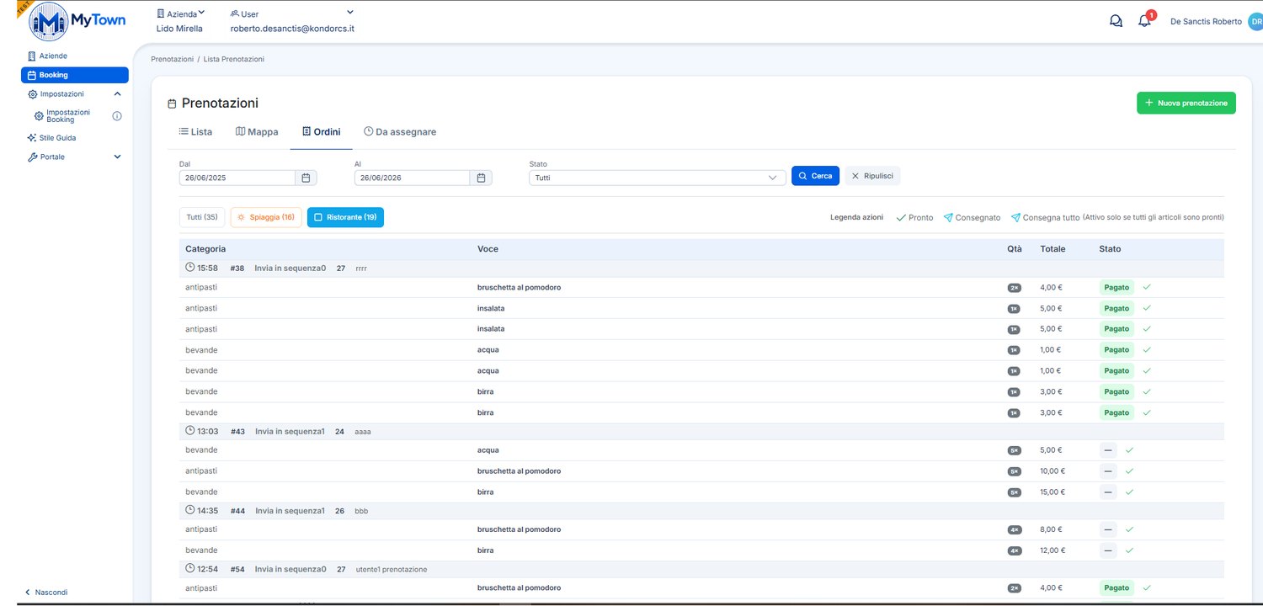Mark bruschetta al pomodoro order #38 as ready
The image size is (1263, 606).
(1147, 287)
